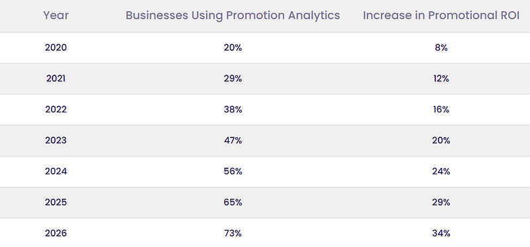Viewport: 530px width, 247px height.
Task: Select the 2020 year cell
Action: click(x=56, y=48)
